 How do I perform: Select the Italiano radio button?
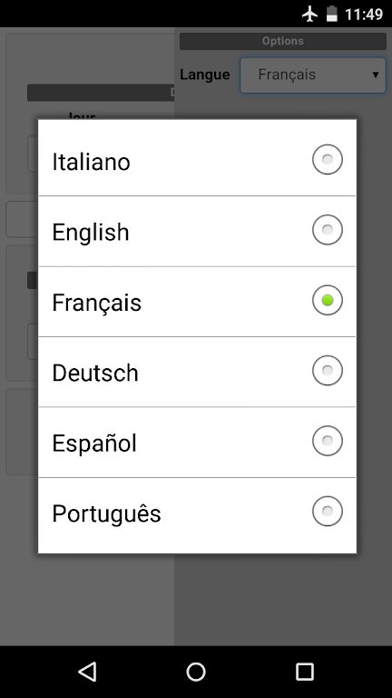pyautogui.click(x=328, y=159)
